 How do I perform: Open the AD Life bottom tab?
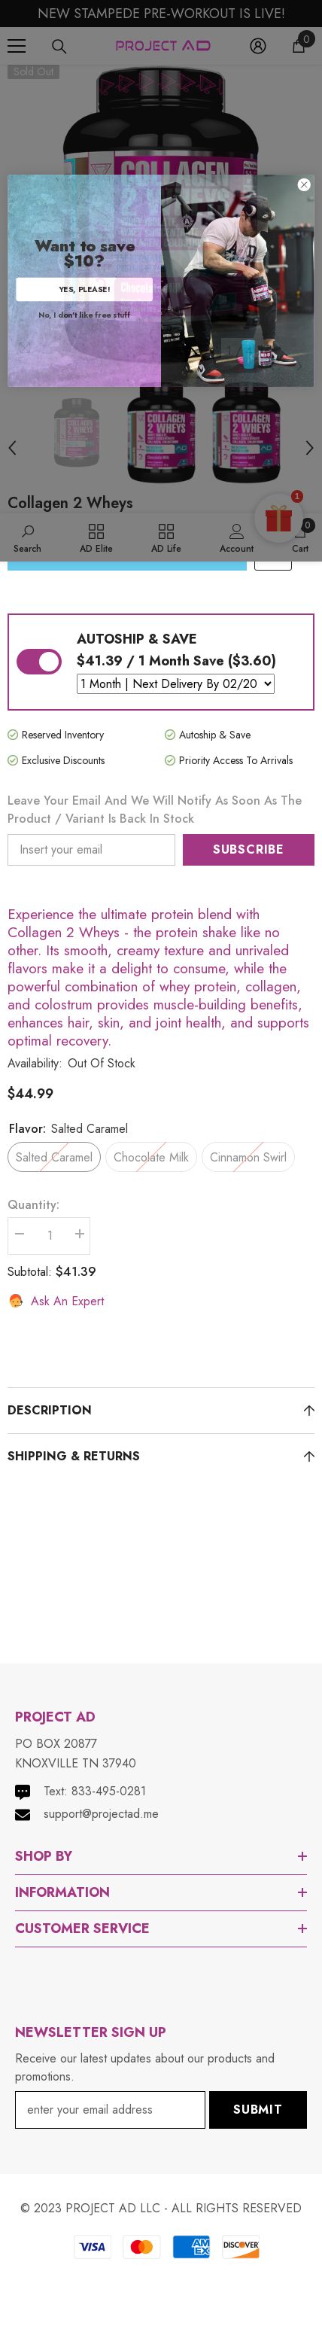click(x=166, y=537)
